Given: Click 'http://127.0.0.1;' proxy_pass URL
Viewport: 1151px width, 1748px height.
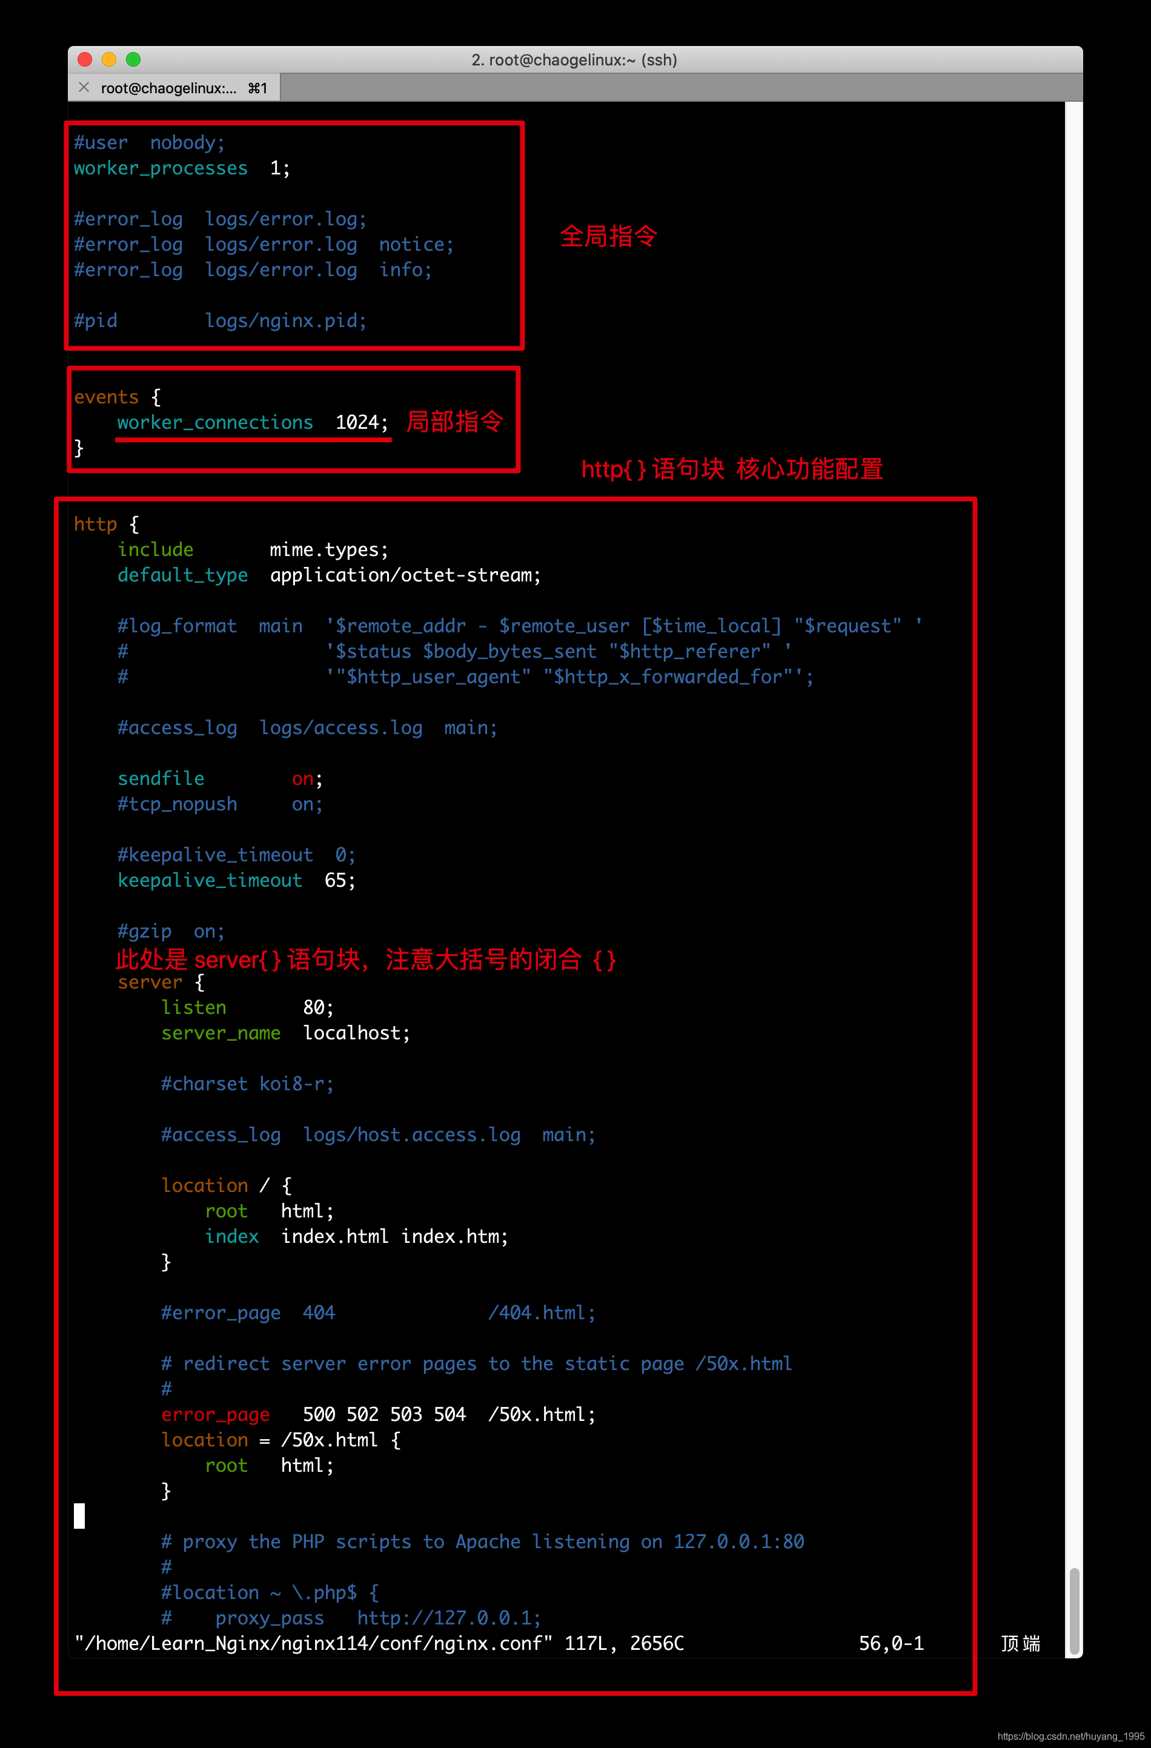Looking at the screenshot, I should tap(449, 1618).
